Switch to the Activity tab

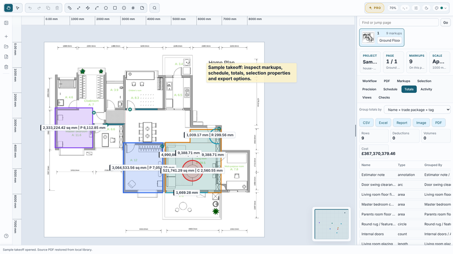426,89
